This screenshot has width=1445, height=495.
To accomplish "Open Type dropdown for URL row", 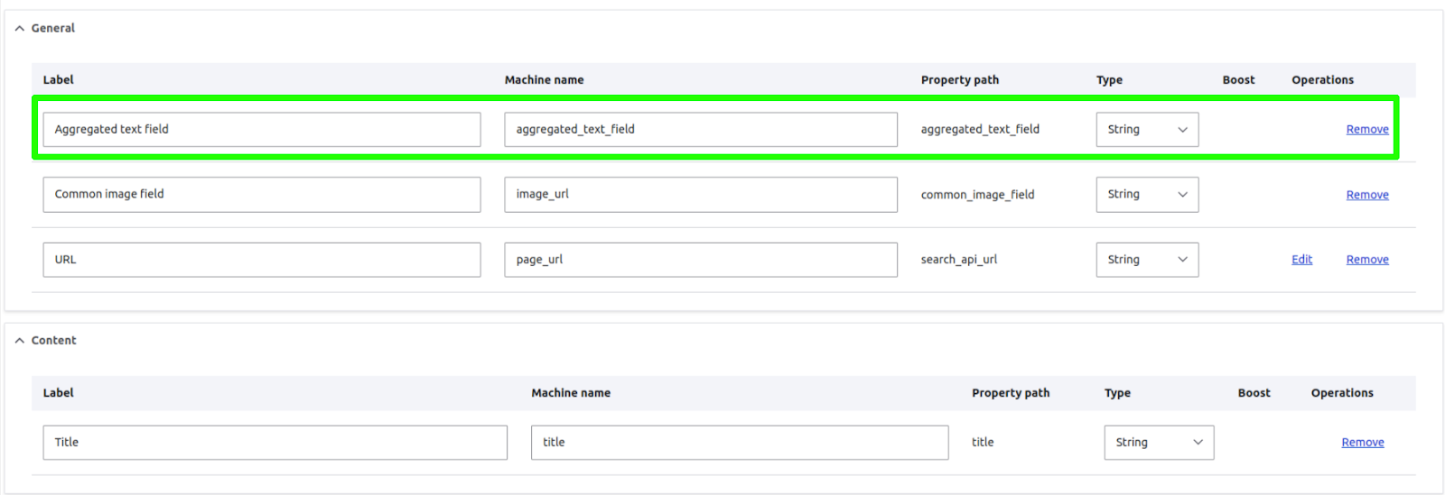I will (x=1147, y=260).
